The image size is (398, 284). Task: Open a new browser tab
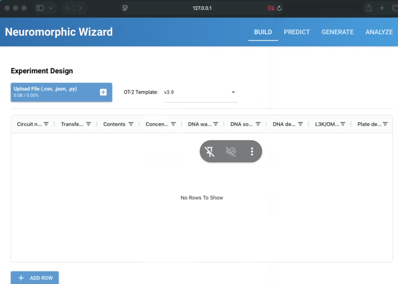tap(382, 8)
